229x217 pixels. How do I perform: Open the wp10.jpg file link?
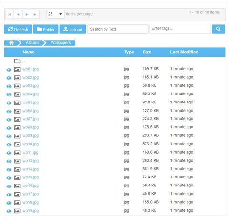pyautogui.click(x=31, y=144)
